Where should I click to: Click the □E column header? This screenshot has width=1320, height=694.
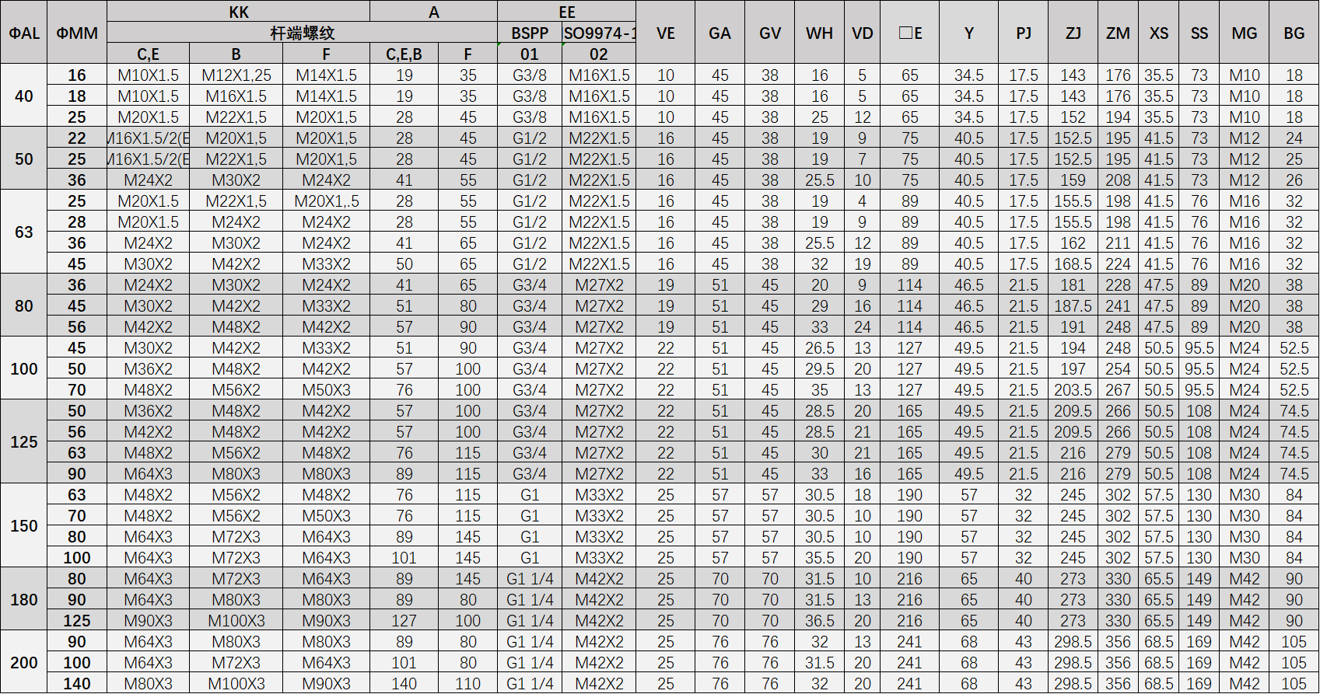(x=909, y=33)
